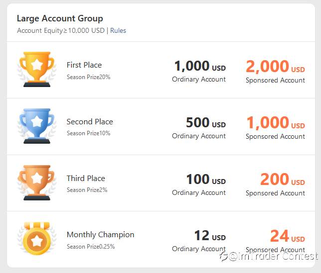This screenshot has height=273, width=321.
Task: Click the bronze Third Place trophy icon
Action: [37, 182]
